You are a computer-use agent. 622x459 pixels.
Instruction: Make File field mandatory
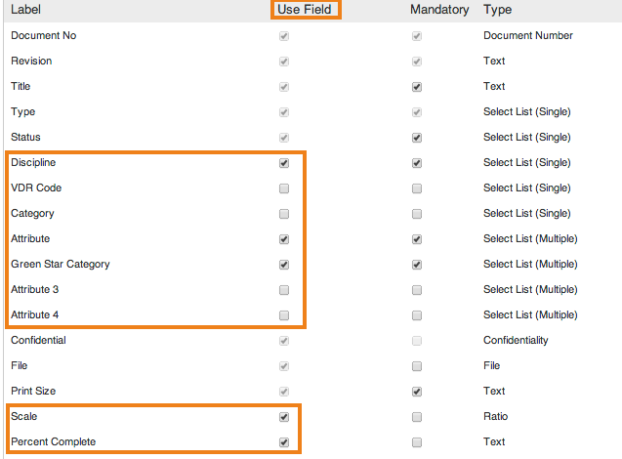[x=417, y=366]
